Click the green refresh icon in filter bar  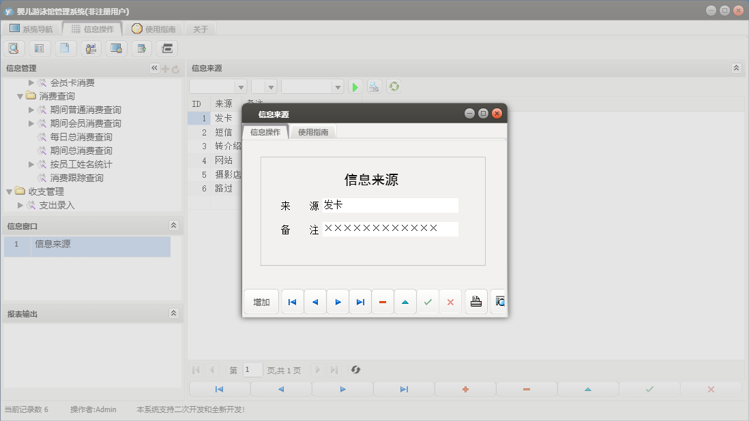point(394,87)
